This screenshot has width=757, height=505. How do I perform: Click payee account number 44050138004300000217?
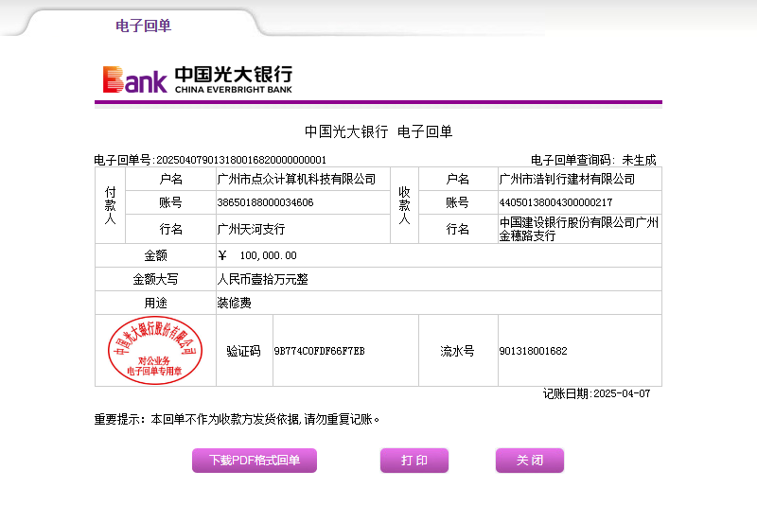coord(555,202)
